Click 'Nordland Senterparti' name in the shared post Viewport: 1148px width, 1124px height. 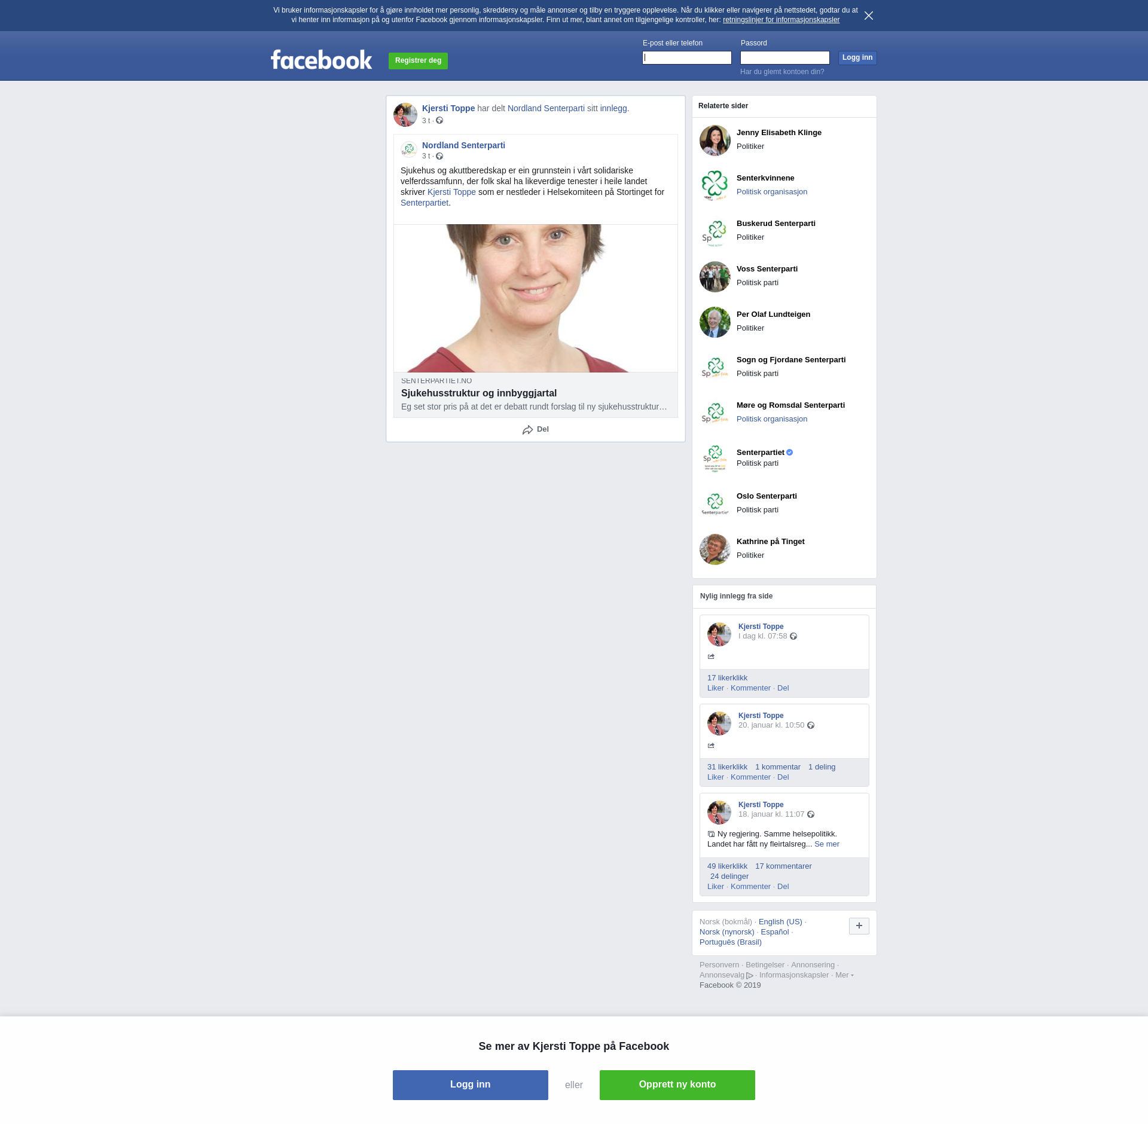463,145
